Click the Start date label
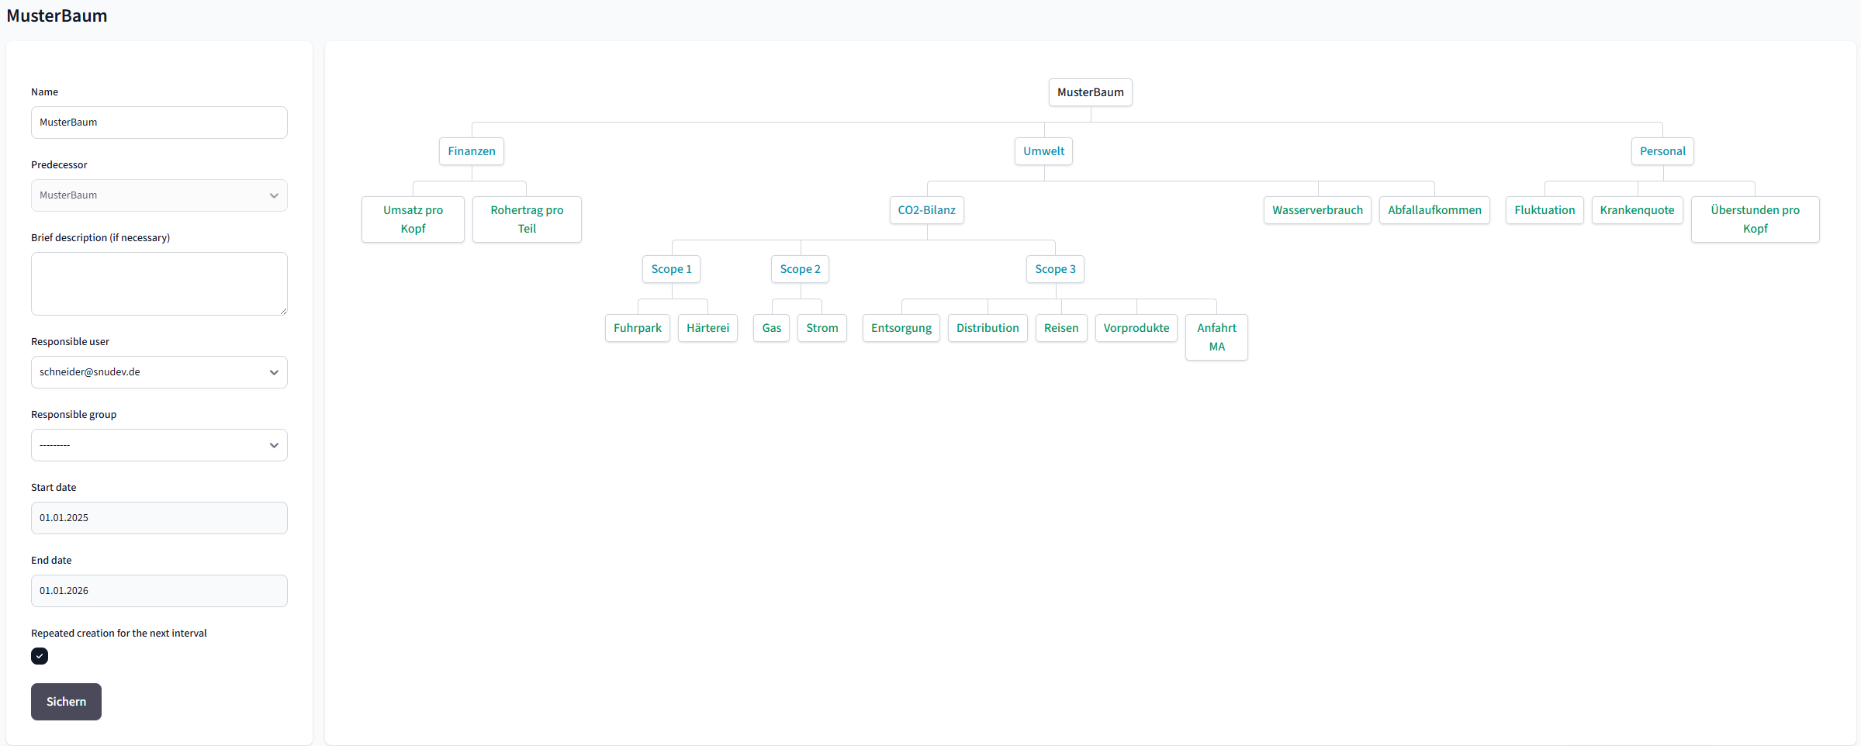1861x746 pixels. 54,487
